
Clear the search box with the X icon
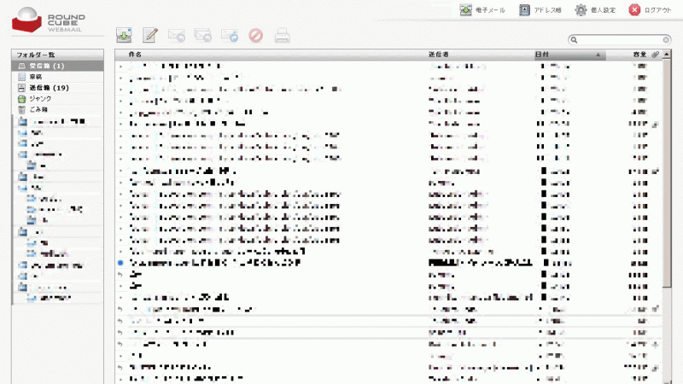[x=664, y=39]
